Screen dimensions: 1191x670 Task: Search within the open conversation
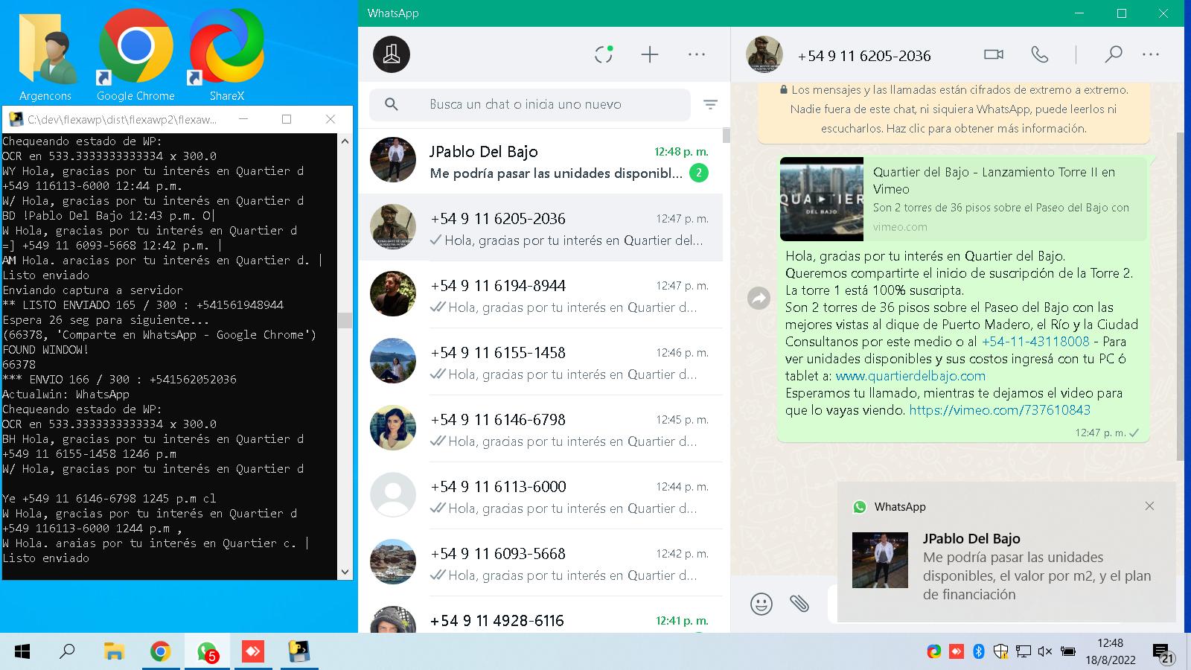point(1113,54)
